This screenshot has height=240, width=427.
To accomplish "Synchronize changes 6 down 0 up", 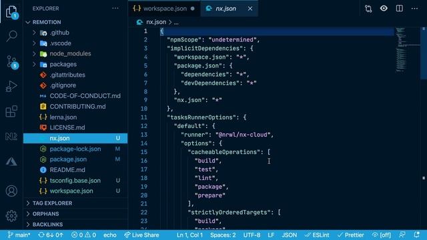I will click(51, 235).
